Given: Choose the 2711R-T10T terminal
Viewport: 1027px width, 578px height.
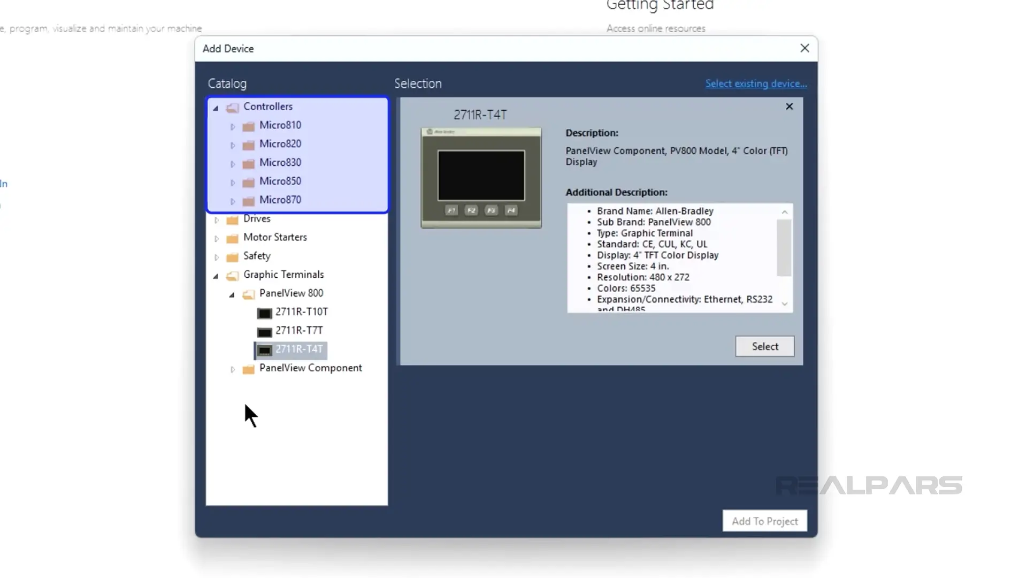Looking at the screenshot, I should pos(302,312).
